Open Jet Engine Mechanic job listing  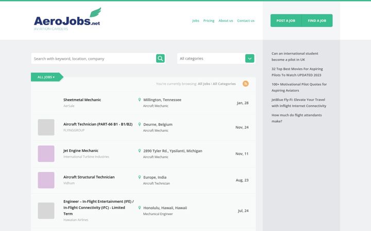click(81, 150)
